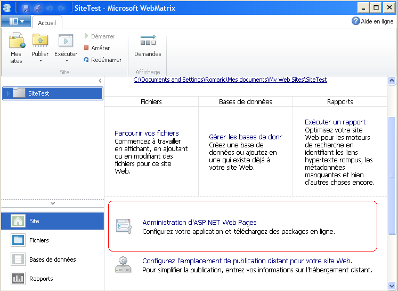Click the Exécuter ribbon icon
398x291 pixels.
coord(66,41)
